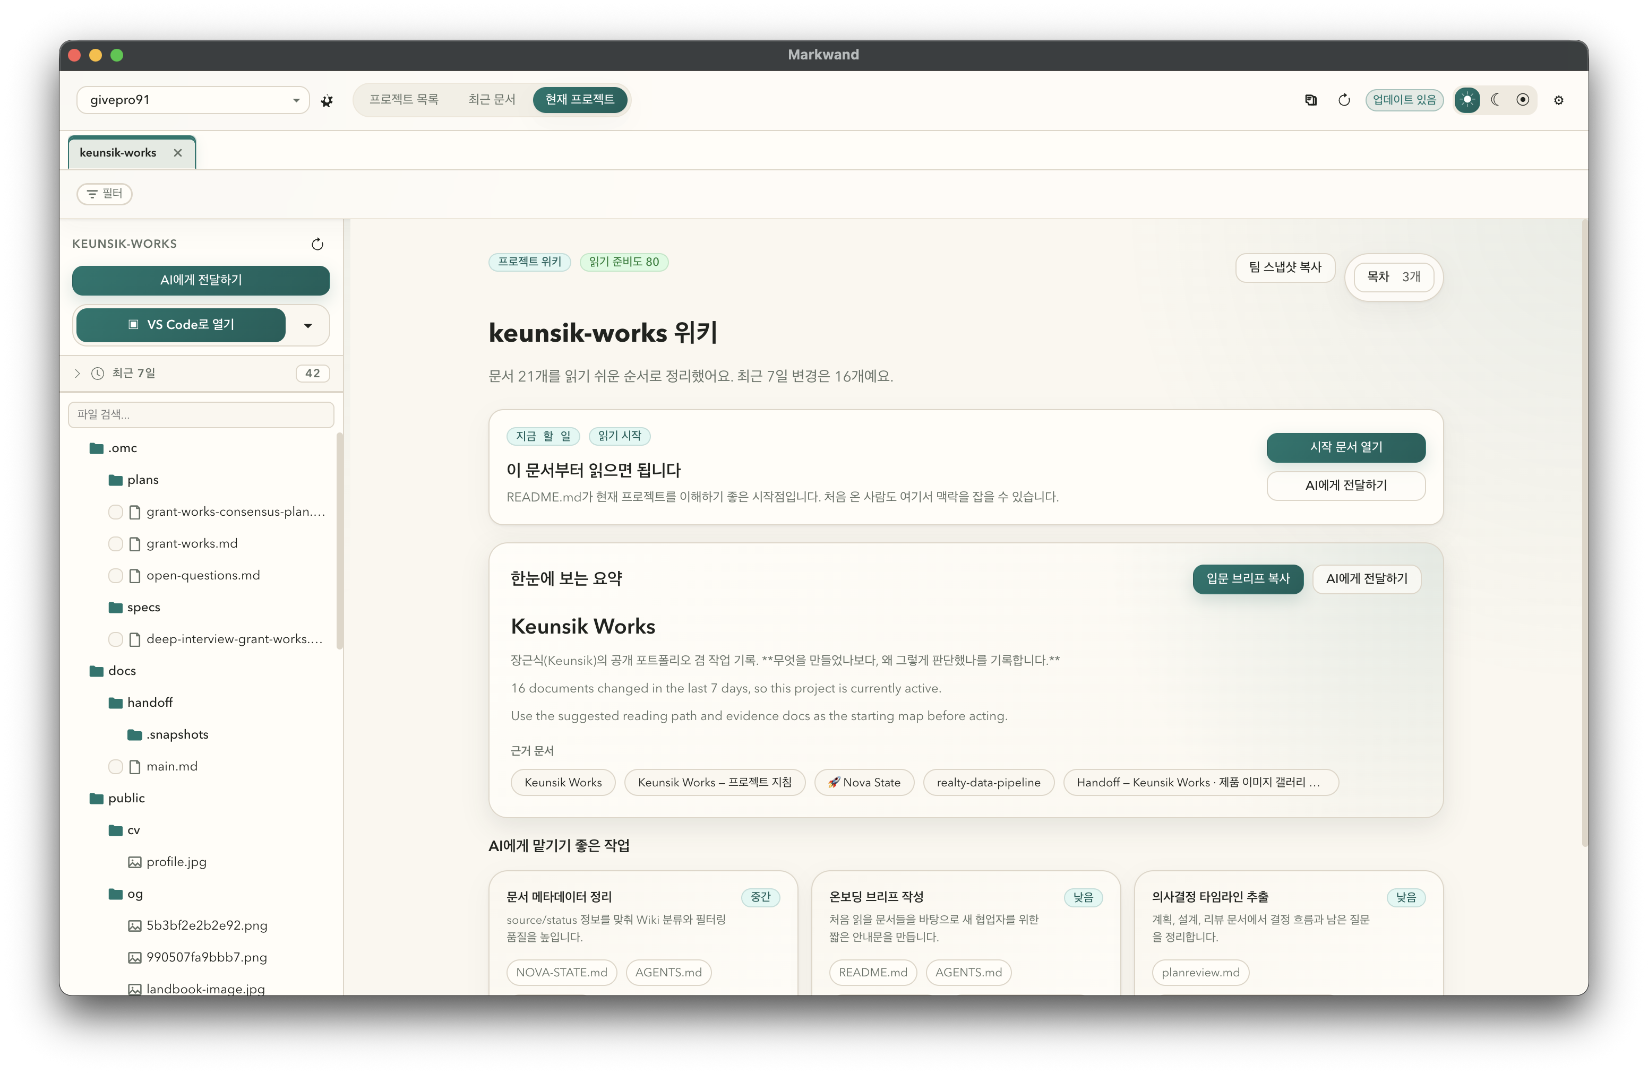Click the .snapshots folder icon
This screenshot has height=1074, width=1648.
135,735
